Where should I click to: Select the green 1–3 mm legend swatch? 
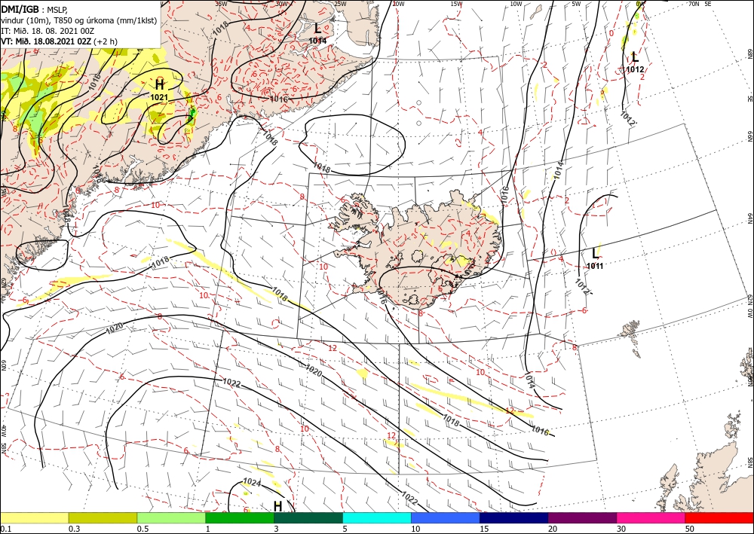[x=240, y=517]
